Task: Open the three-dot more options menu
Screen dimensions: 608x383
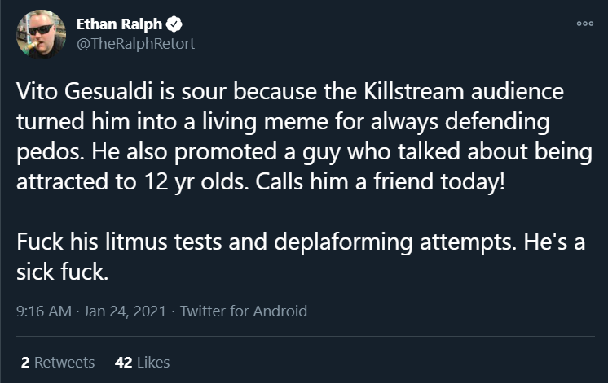Action: (584, 24)
